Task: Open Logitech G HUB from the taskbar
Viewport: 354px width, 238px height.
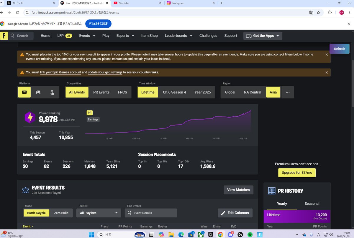Action: [240, 234]
